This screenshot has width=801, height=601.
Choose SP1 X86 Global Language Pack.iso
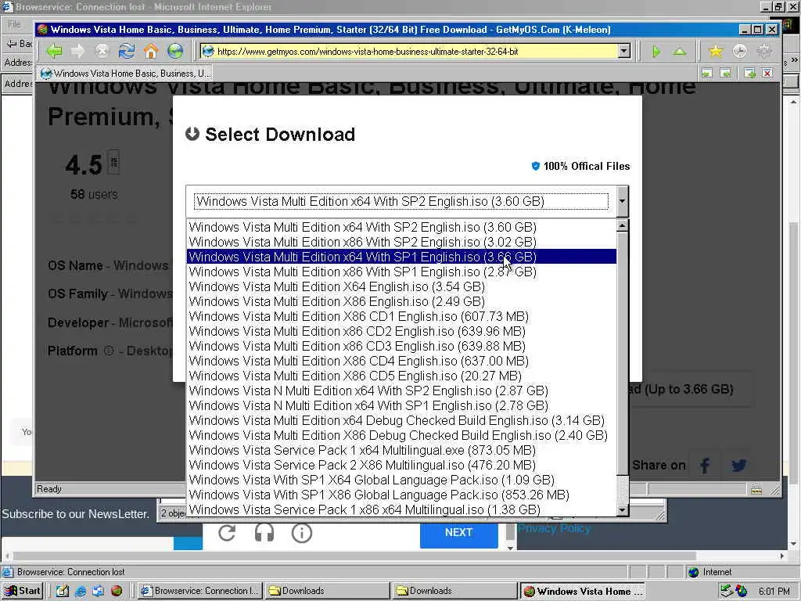coord(401,495)
